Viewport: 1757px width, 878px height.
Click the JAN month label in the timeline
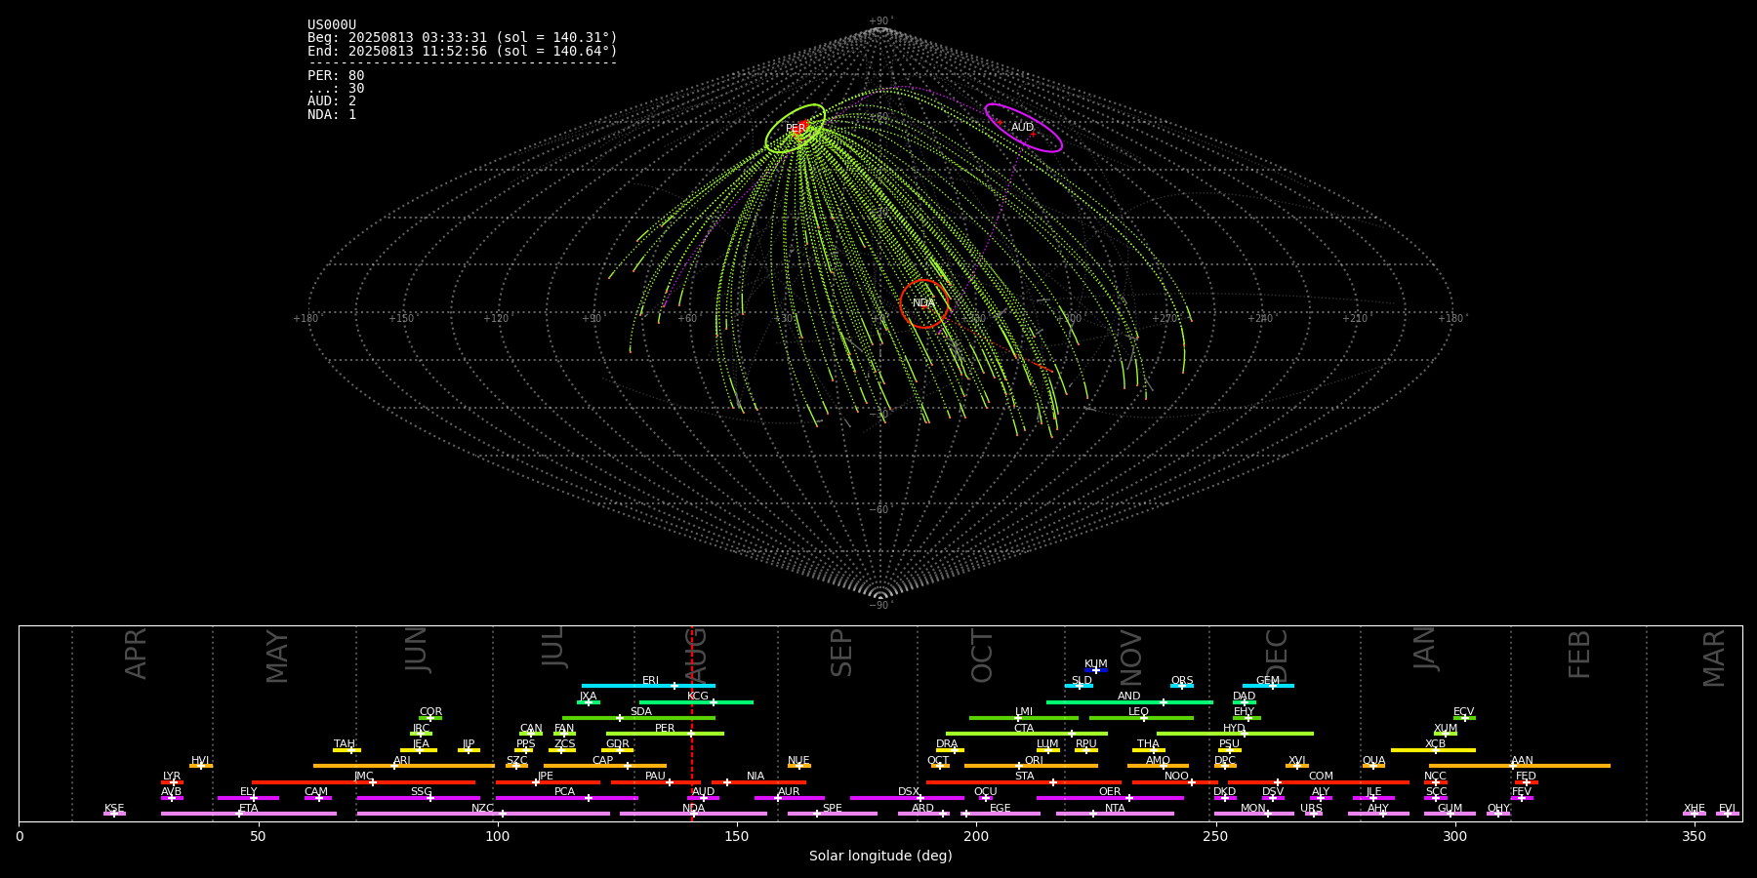click(x=1424, y=649)
